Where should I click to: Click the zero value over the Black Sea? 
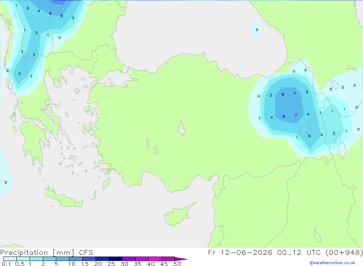point(257,30)
